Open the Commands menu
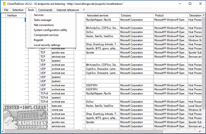The width and height of the screenshot is (206, 134). coord(45,10)
